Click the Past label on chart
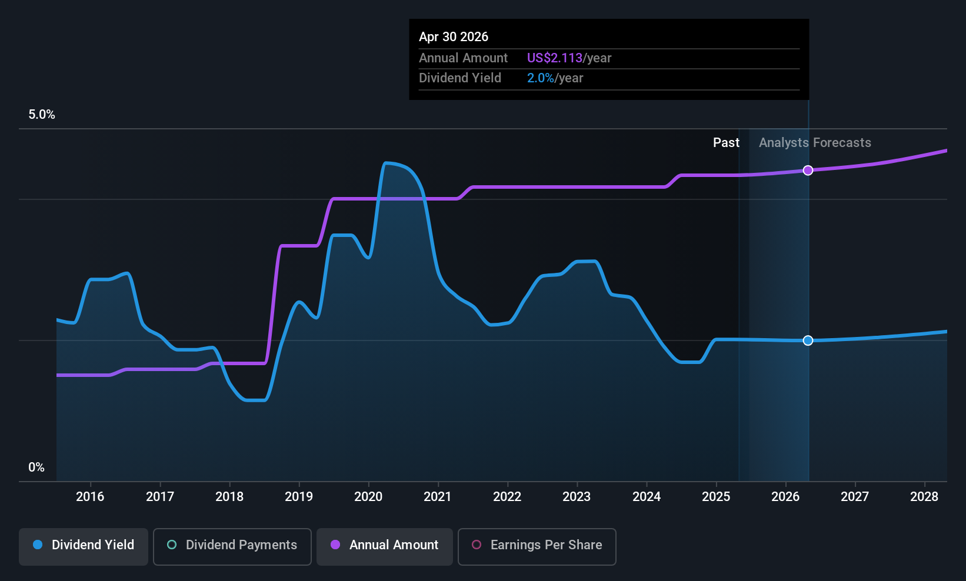The height and width of the screenshot is (581, 966). point(726,142)
